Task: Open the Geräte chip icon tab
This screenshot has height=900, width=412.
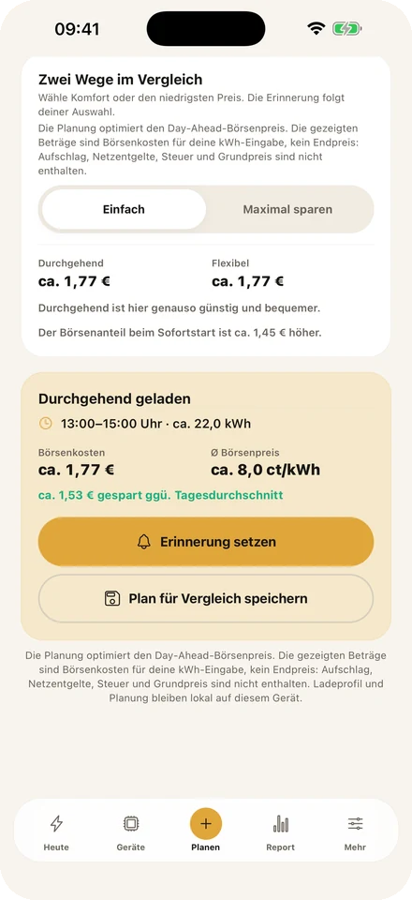Action: point(131,824)
